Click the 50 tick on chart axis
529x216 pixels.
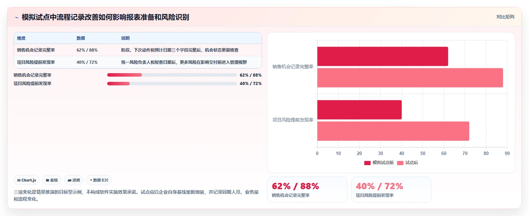pyautogui.click(x=423, y=153)
